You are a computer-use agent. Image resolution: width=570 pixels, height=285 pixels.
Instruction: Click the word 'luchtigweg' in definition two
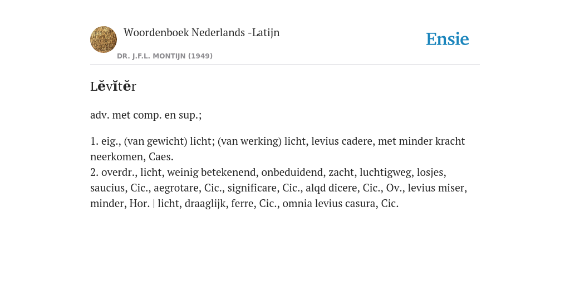coord(386,173)
